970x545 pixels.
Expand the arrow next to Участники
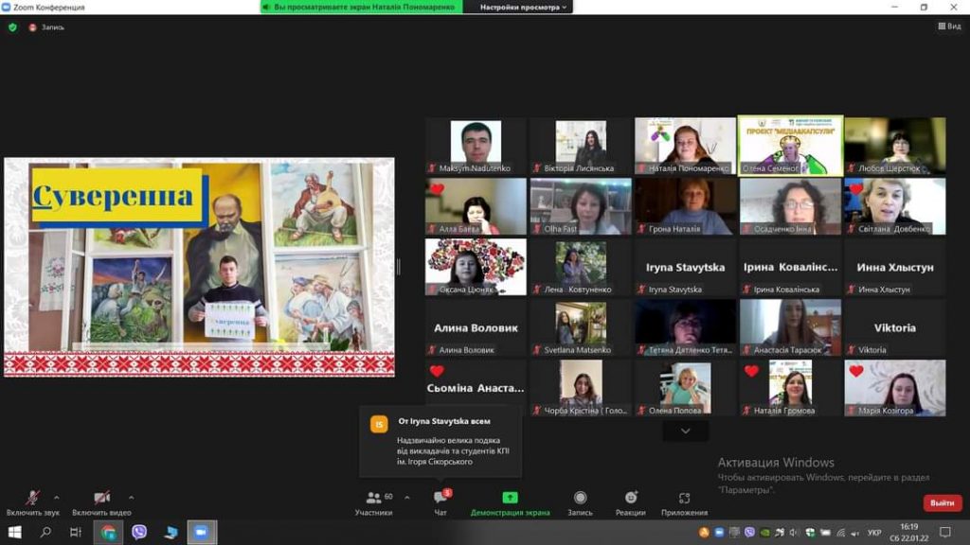pos(407,498)
